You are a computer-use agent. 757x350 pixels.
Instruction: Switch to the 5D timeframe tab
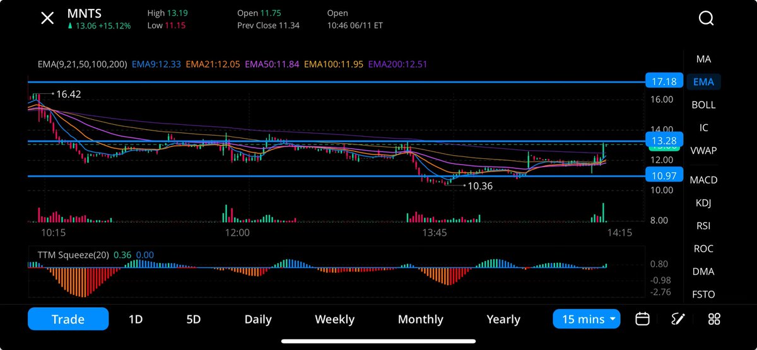(x=194, y=319)
